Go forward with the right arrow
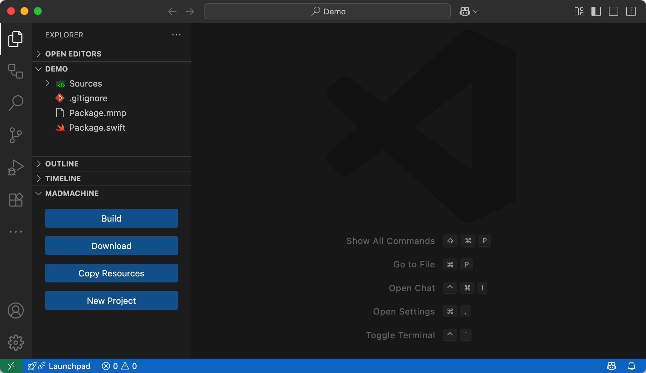Image resolution: width=646 pixels, height=373 pixels. [190, 12]
